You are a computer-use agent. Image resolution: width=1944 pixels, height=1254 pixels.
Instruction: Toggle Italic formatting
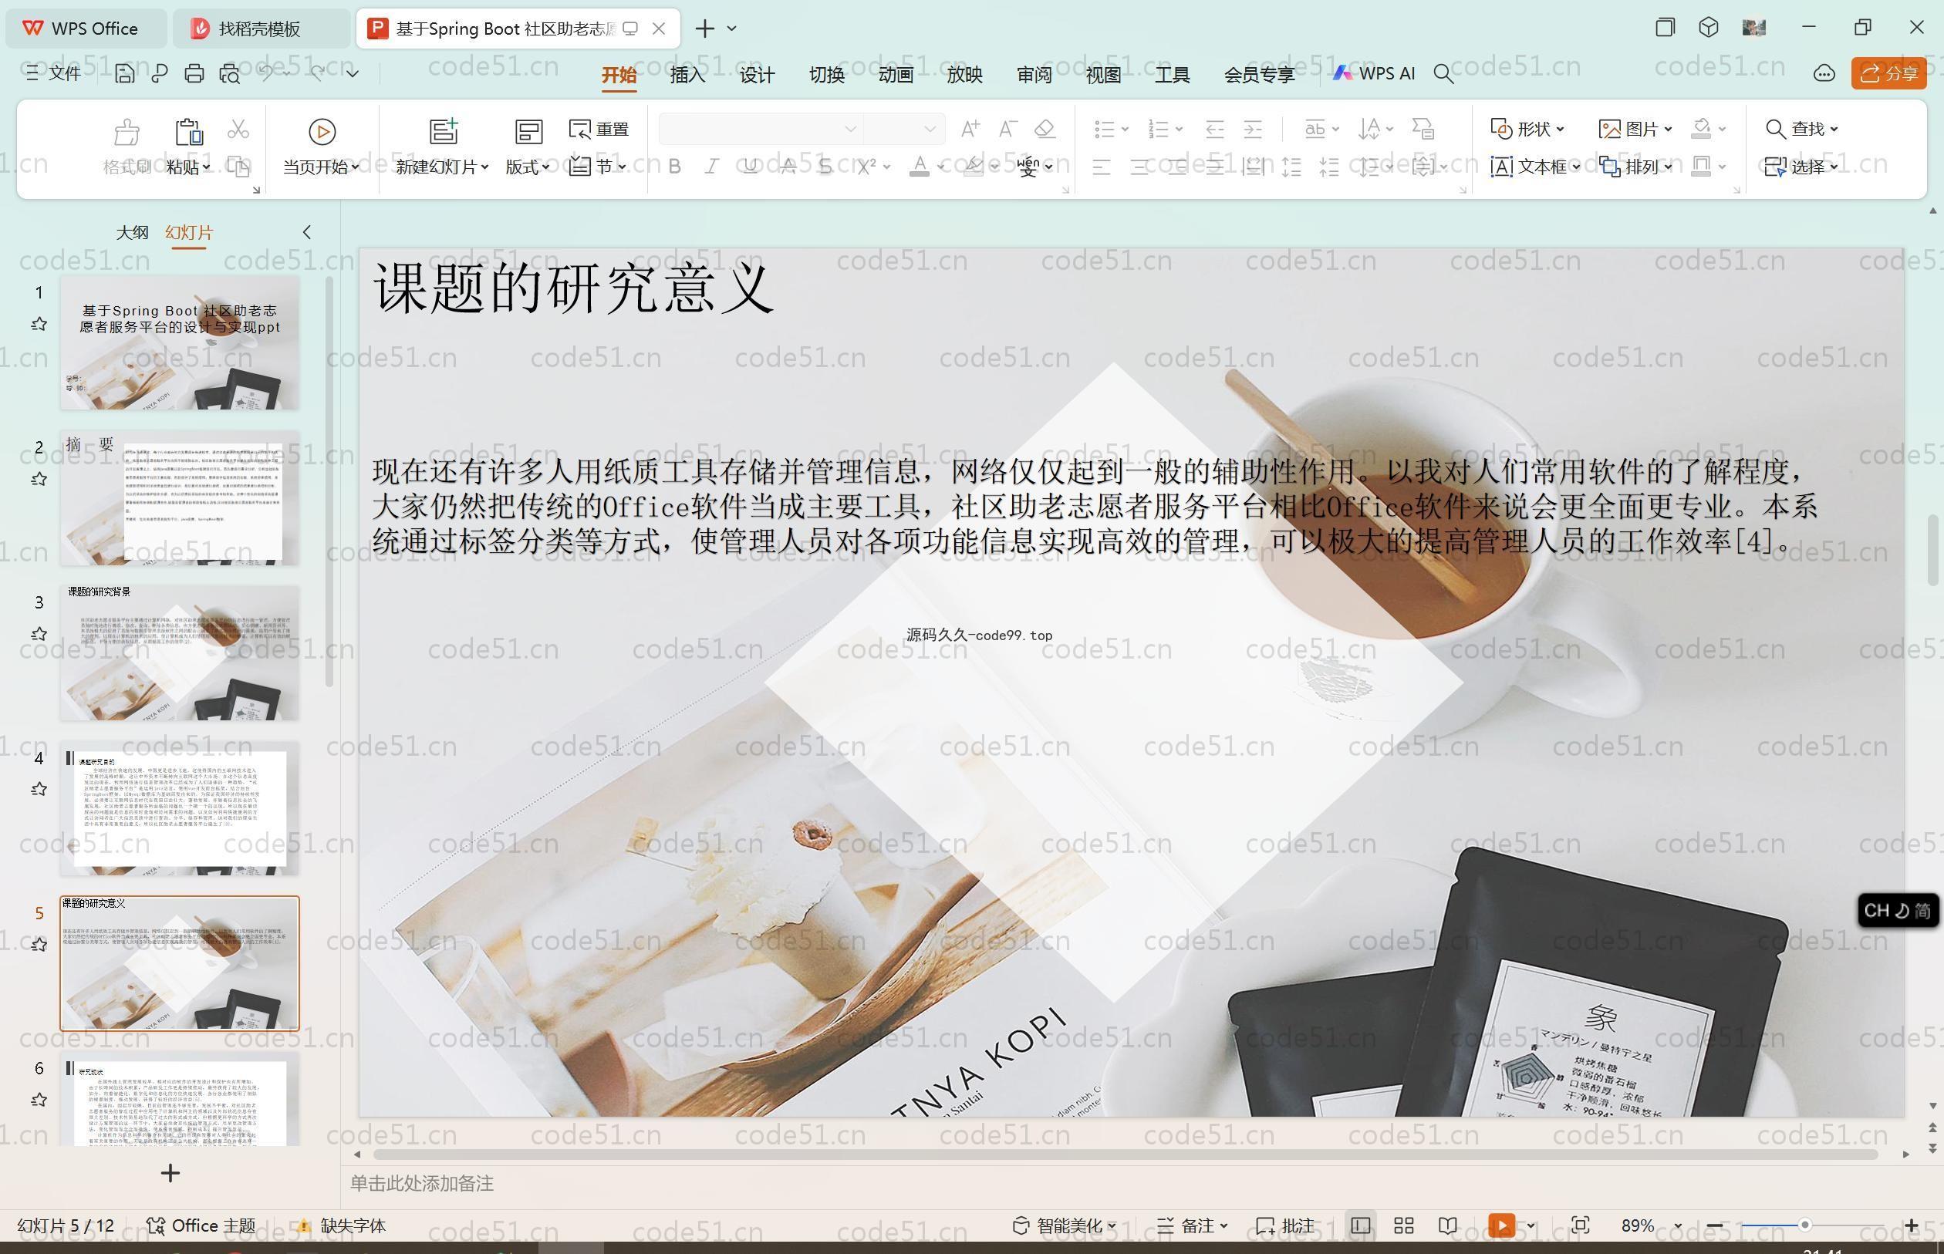(712, 166)
